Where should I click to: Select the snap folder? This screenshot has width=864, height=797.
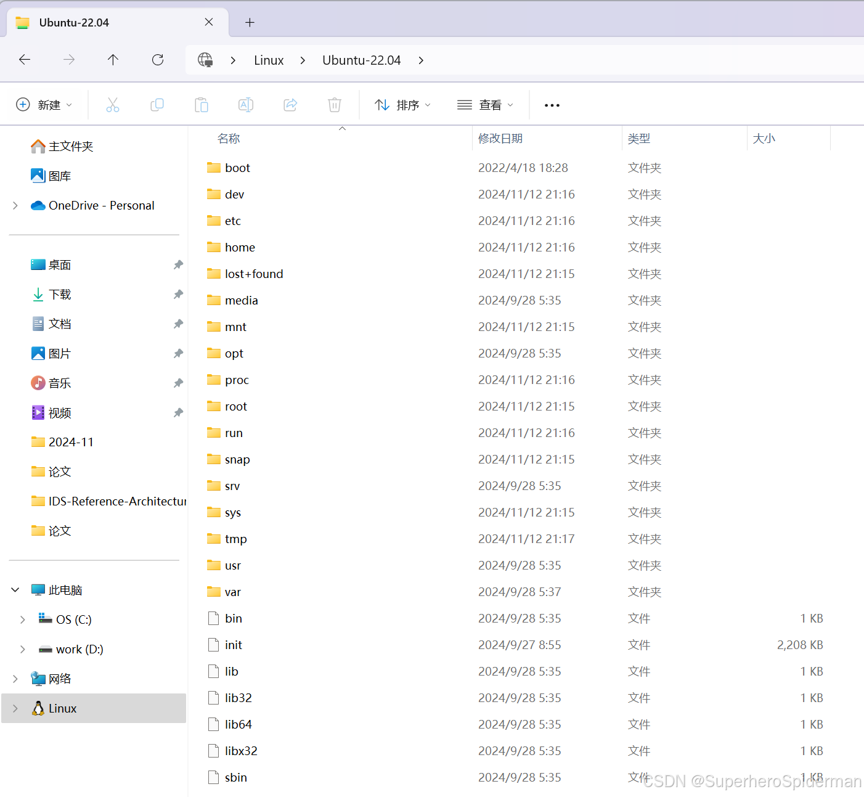coord(237,459)
